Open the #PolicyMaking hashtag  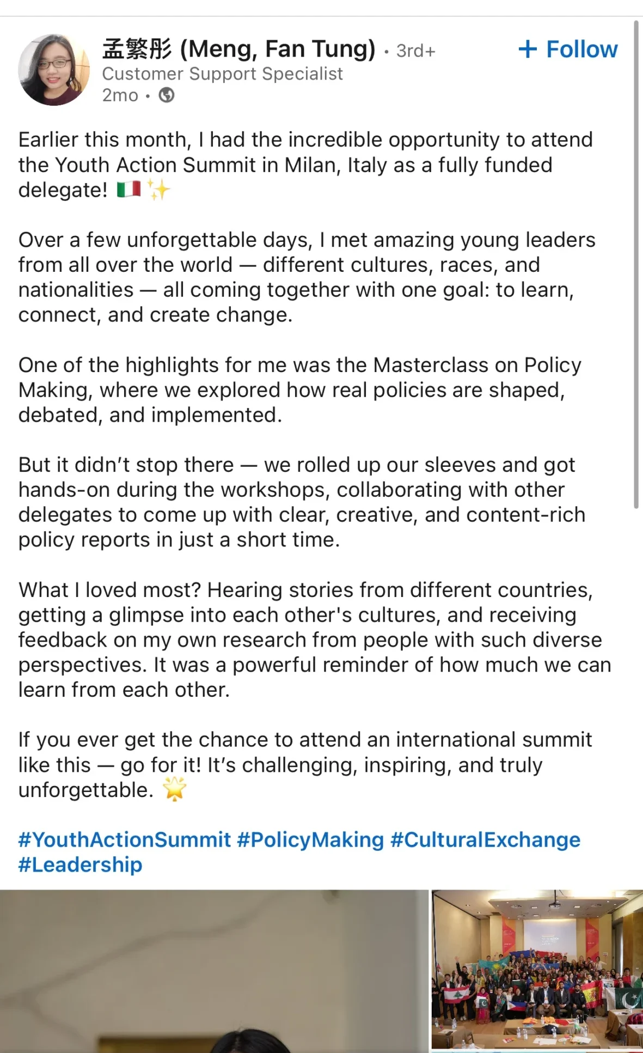tap(310, 839)
